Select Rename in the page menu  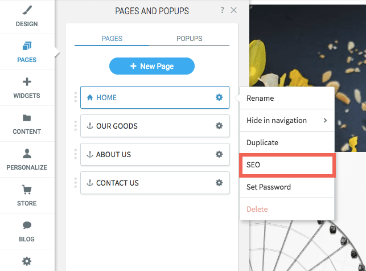287,98
